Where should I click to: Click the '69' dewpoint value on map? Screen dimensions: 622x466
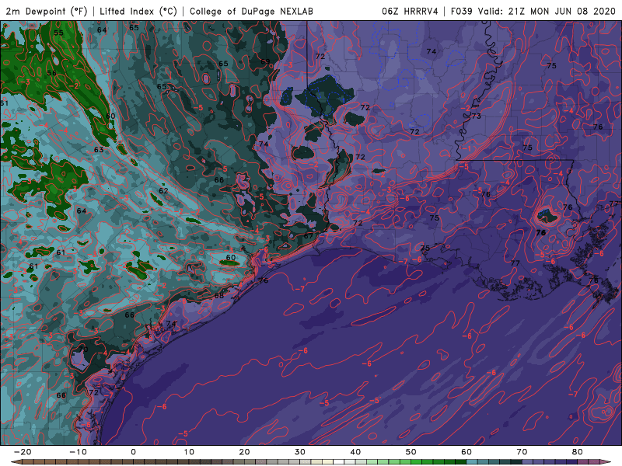point(265,62)
